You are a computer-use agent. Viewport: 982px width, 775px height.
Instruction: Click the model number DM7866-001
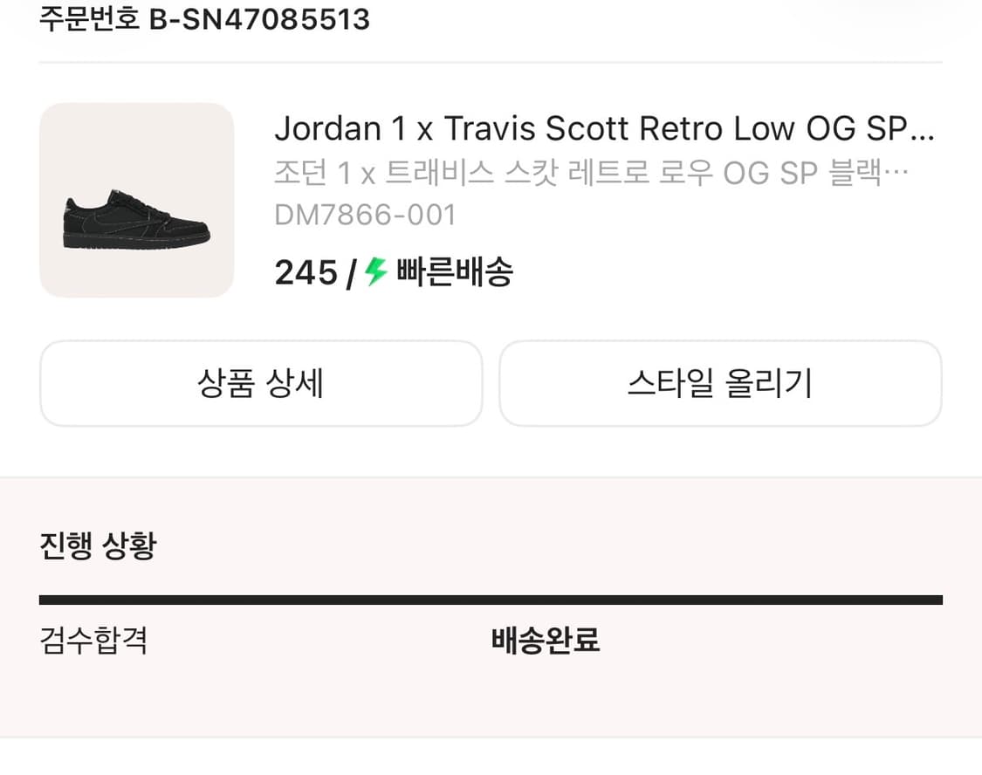(x=365, y=215)
